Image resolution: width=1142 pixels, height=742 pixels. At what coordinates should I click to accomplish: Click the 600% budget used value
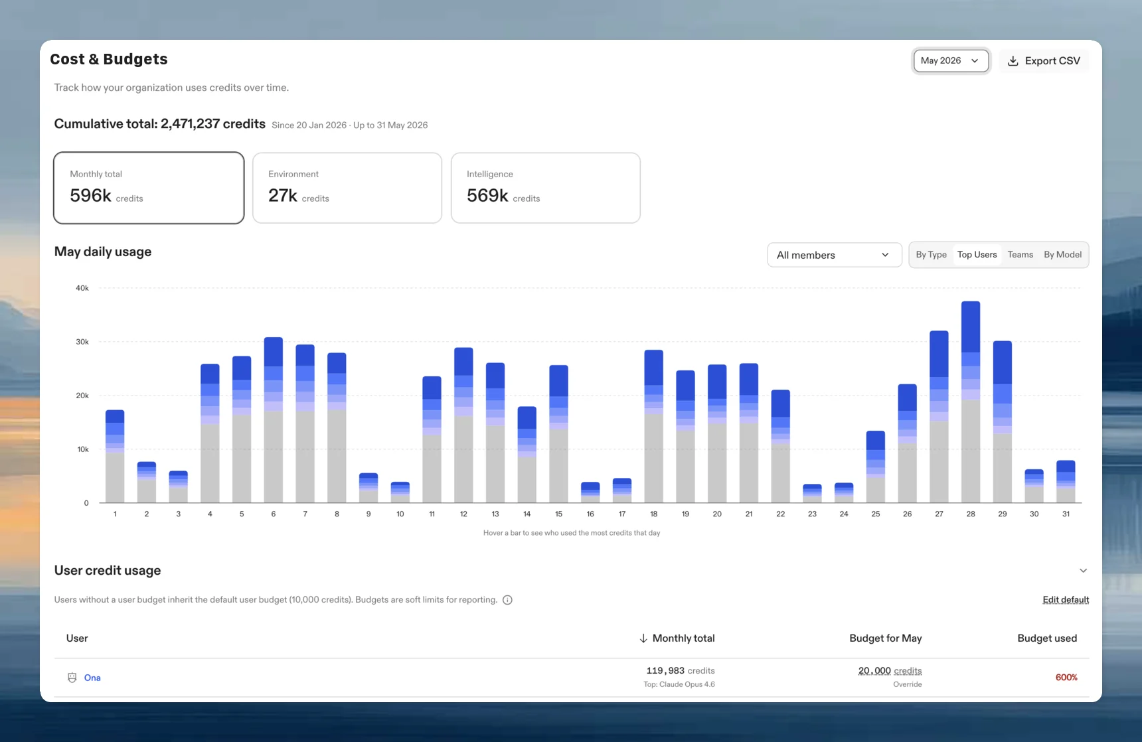point(1066,677)
